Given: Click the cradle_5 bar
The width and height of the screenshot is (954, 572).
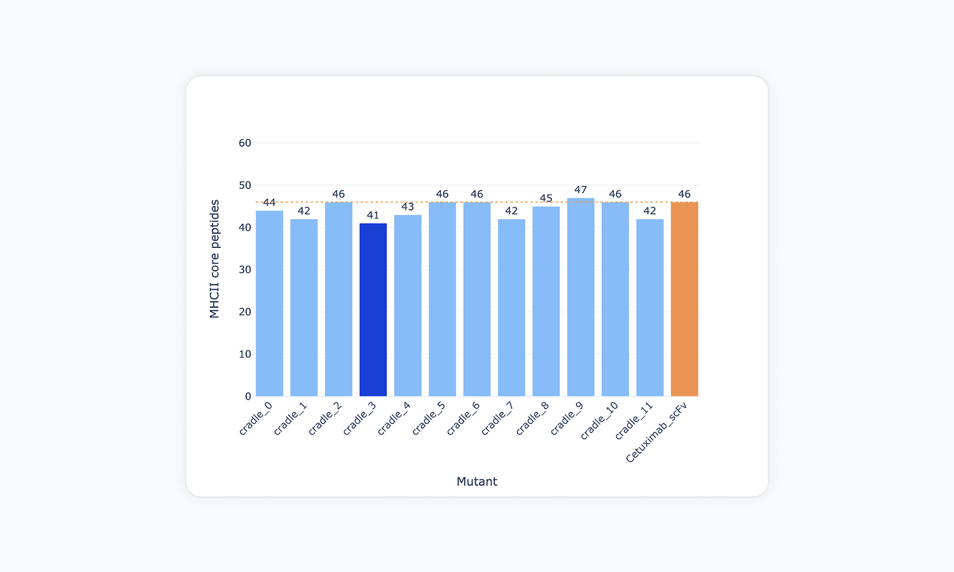Looking at the screenshot, I should (442, 299).
